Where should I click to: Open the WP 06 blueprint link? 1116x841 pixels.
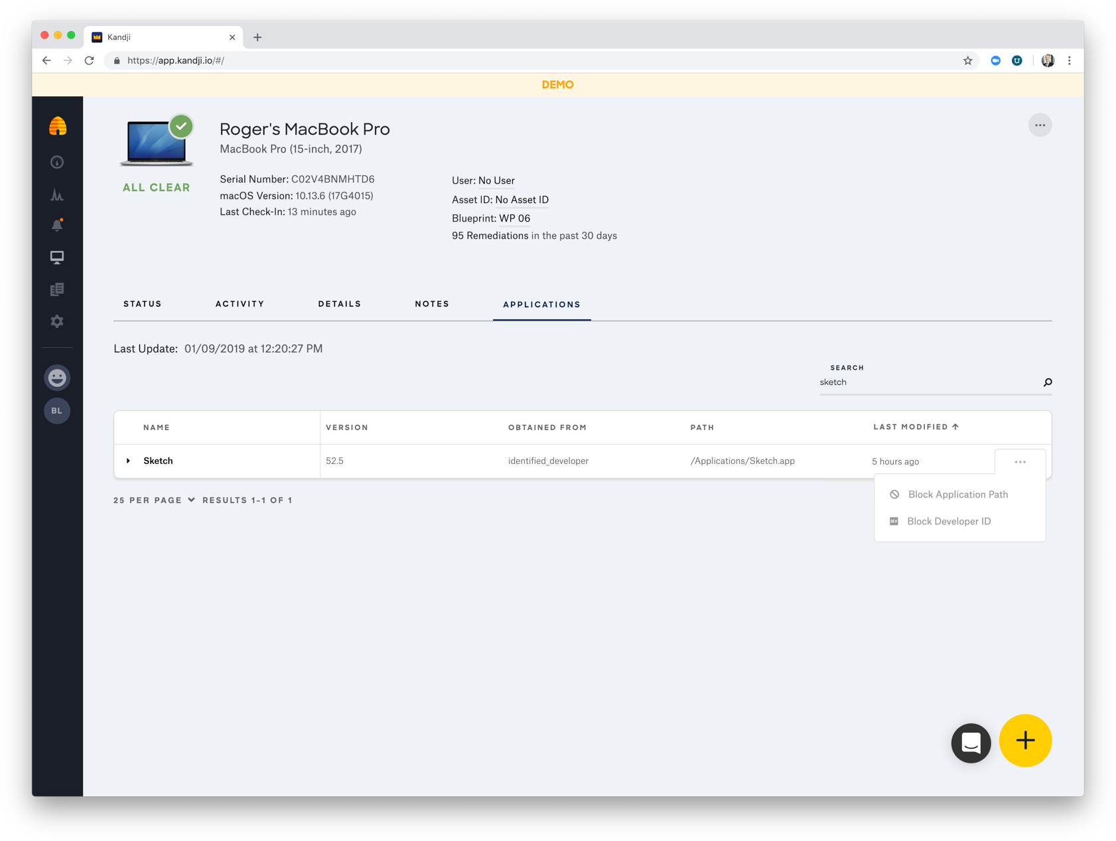pos(514,218)
